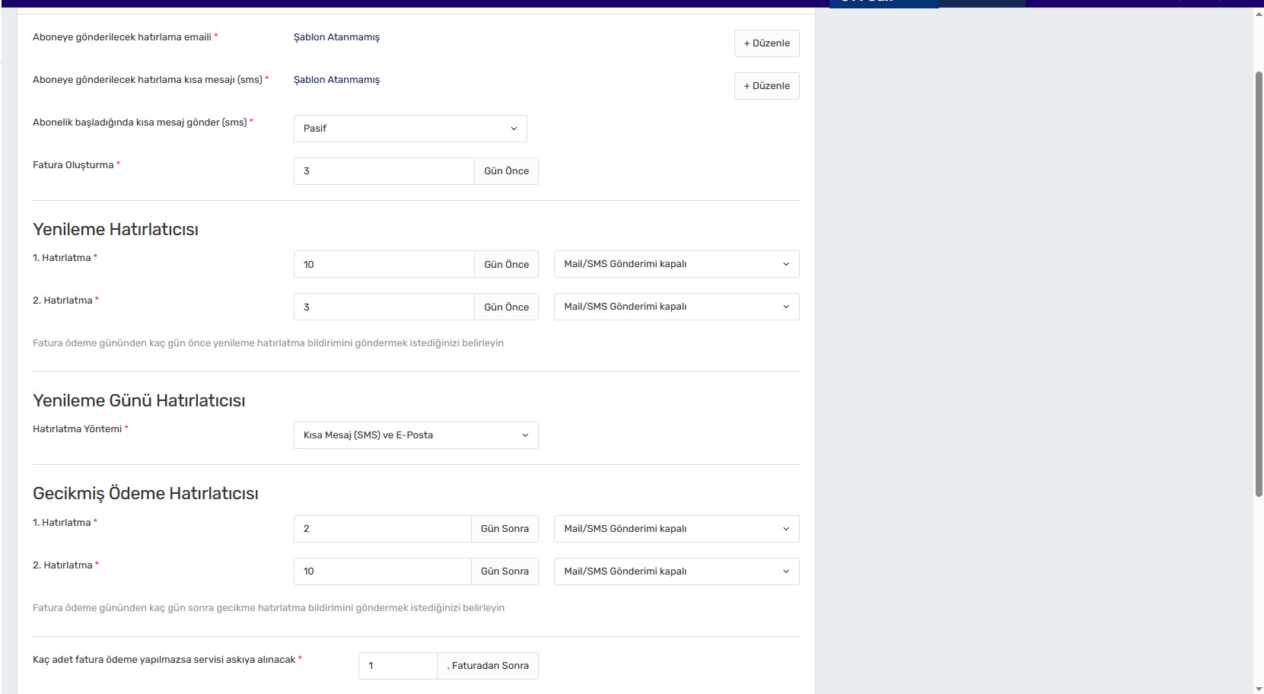Viewport: 1264px width, 694px height.
Task: Click the invoice count field before service suspension
Action: coord(397,666)
